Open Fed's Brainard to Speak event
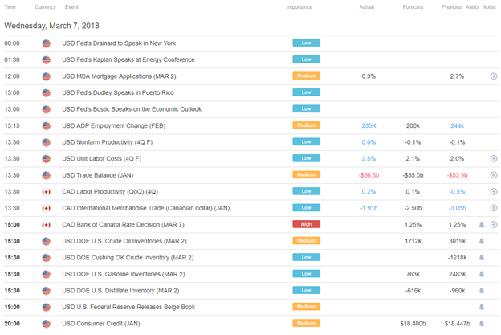Viewport: 501px width, 335px height. click(117, 43)
